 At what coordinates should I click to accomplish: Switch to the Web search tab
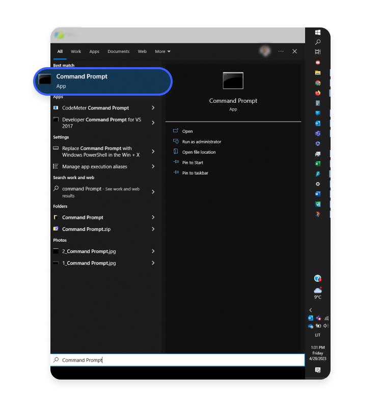(x=142, y=51)
